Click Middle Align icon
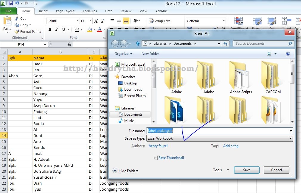The width and height of the screenshot is (301, 193). pos(119,21)
